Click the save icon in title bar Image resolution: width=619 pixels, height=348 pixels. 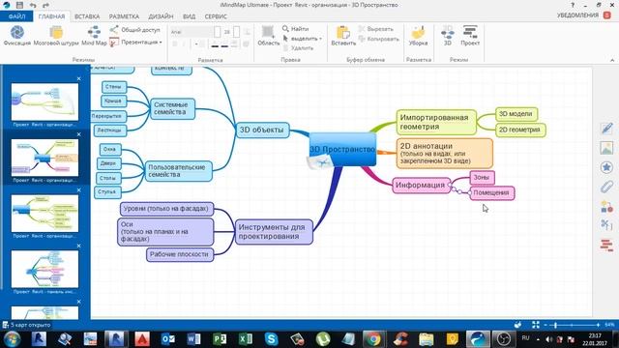pos(19,5)
